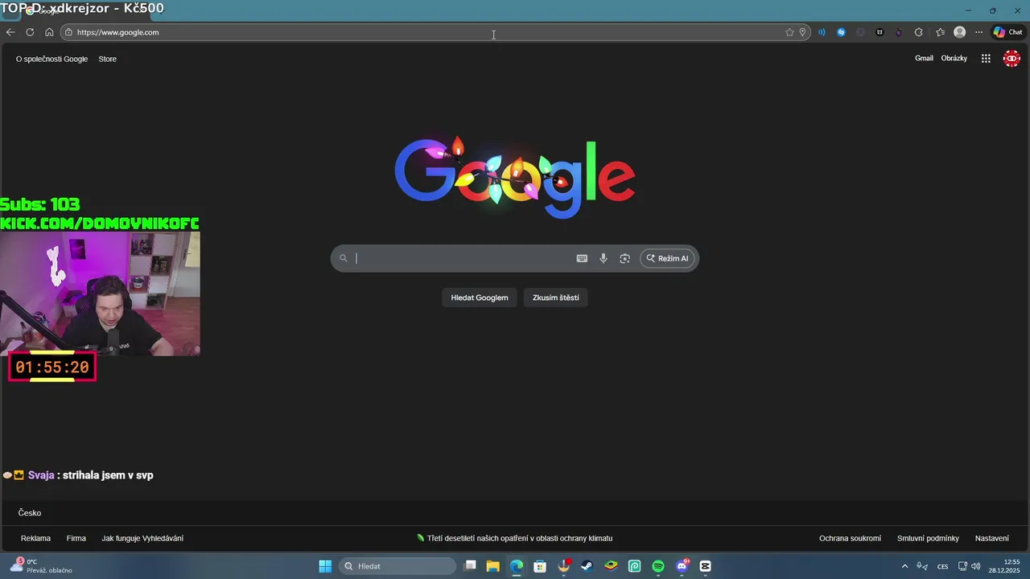
Task: Search by image with Lens camera icon
Action: click(624, 258)
